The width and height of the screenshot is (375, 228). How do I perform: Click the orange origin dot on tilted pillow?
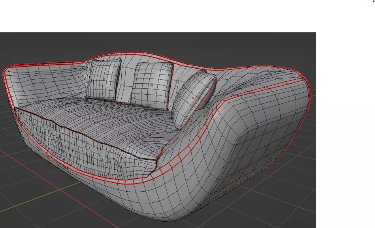193,98
